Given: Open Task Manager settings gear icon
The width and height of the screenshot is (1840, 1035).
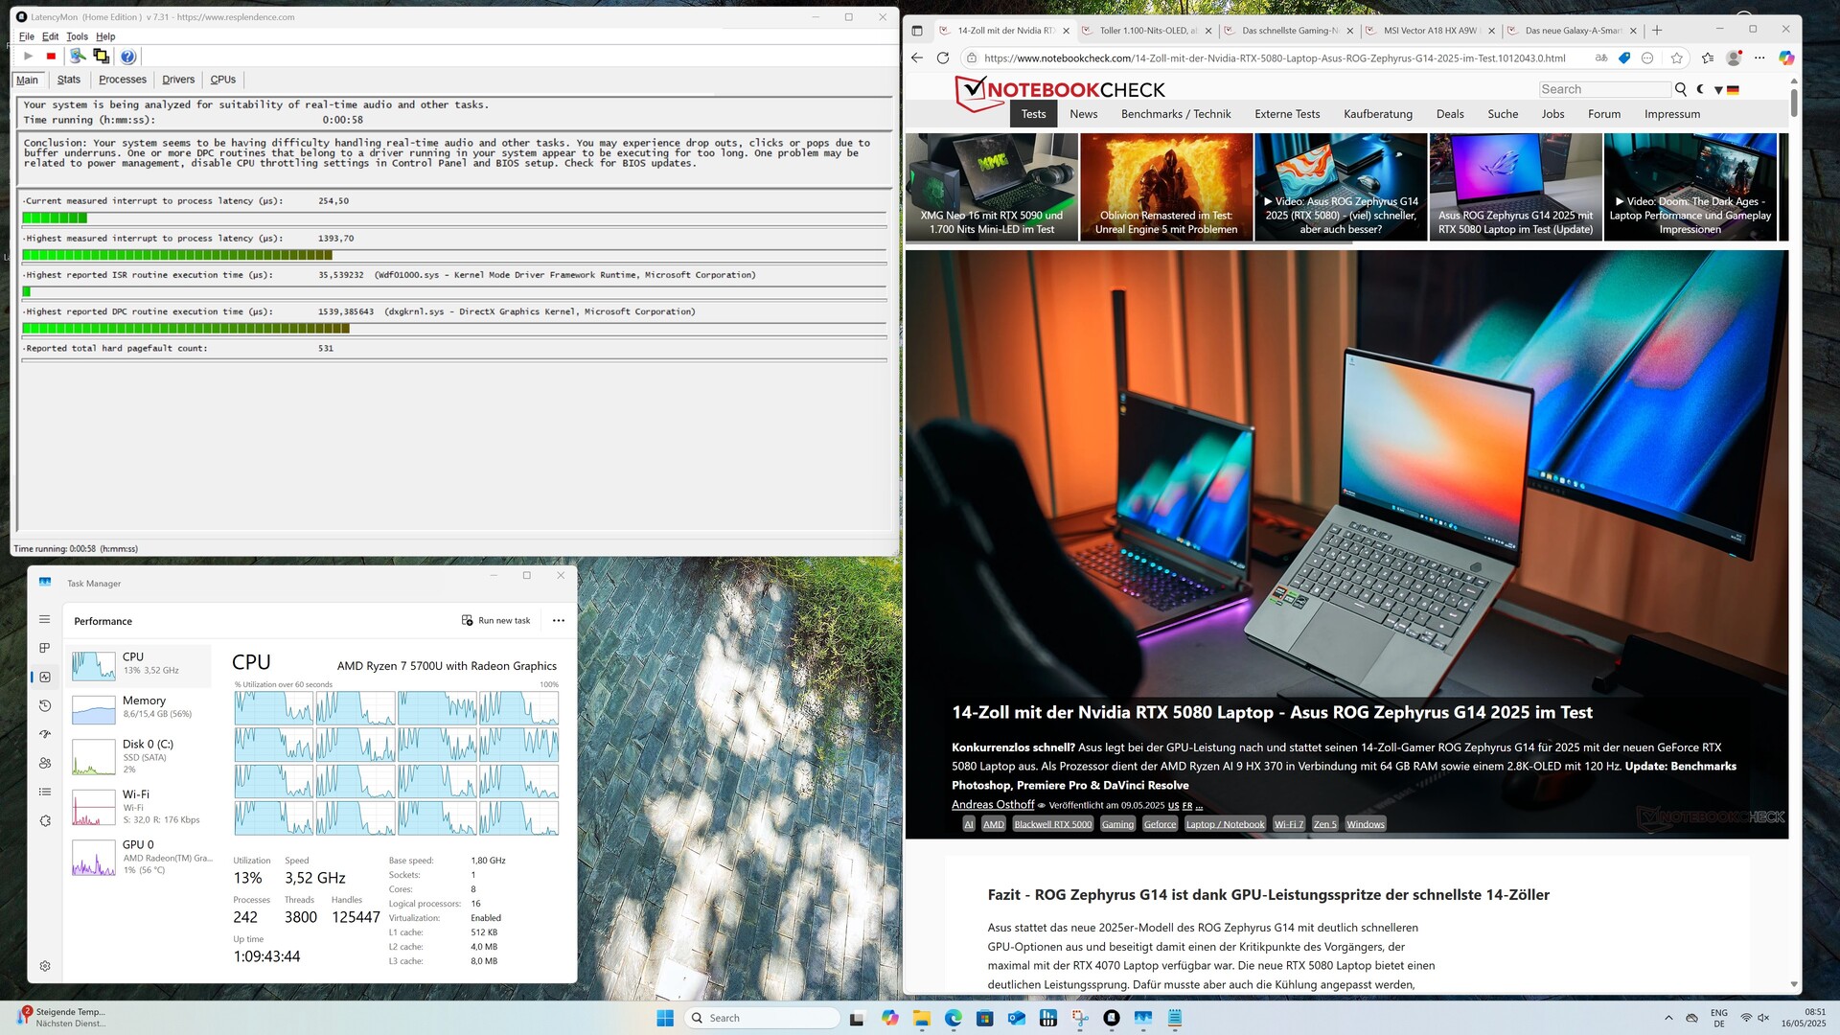Looking at the screenshot, I should pos(45,966).
